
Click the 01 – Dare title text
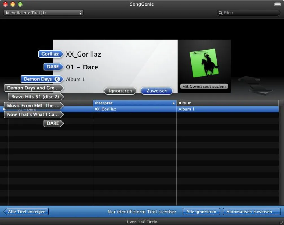tap(82, 67)
